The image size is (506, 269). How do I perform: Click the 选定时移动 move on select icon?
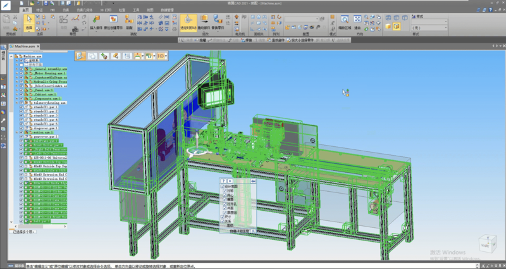point(188,22)
